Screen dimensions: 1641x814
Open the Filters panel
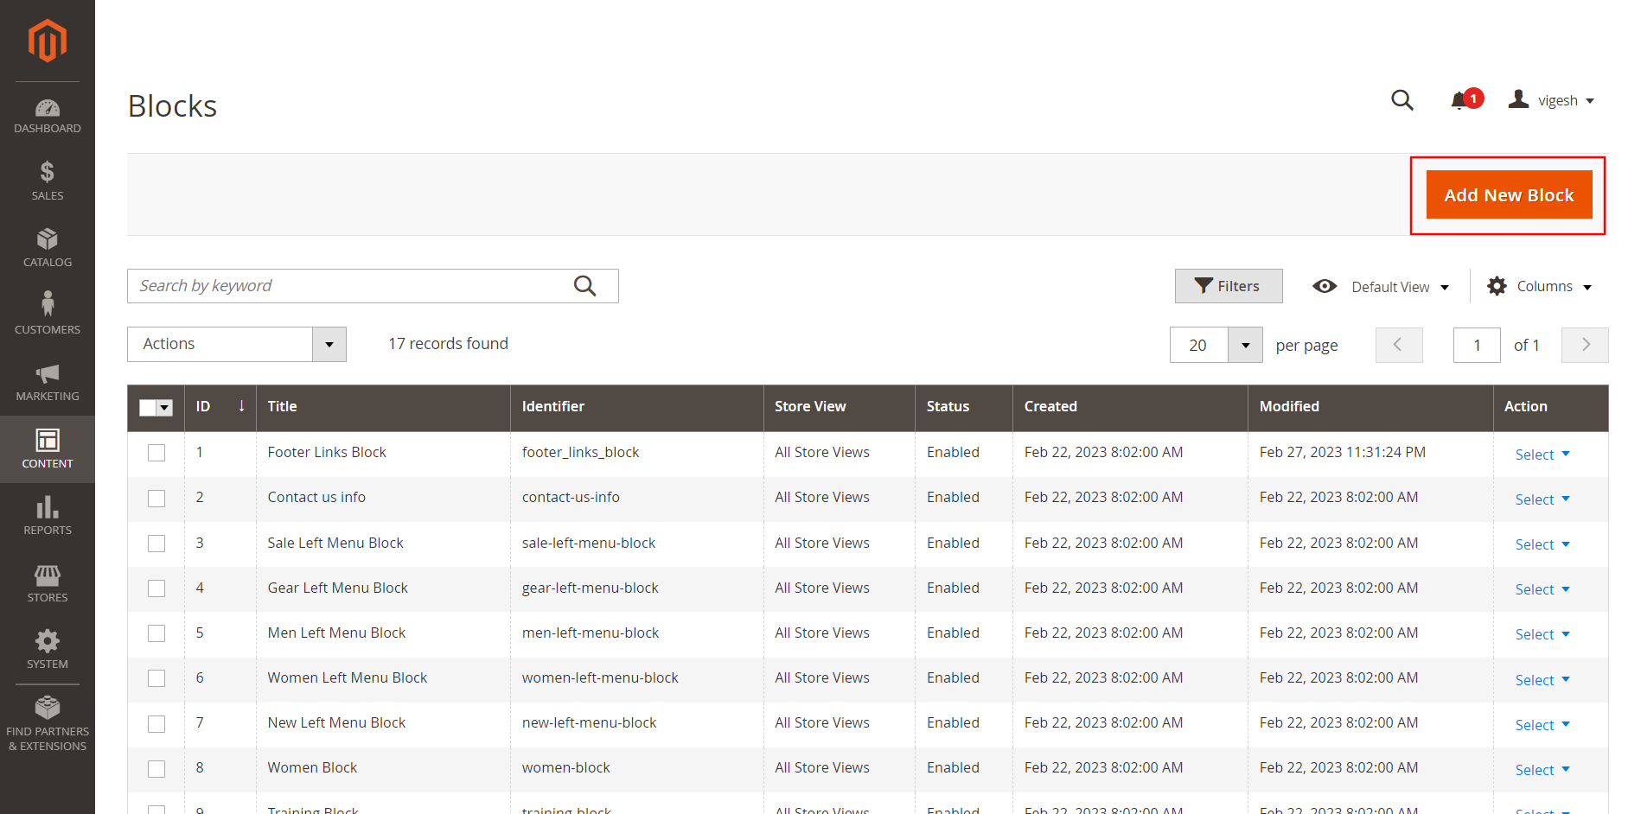click(1229, 286)
